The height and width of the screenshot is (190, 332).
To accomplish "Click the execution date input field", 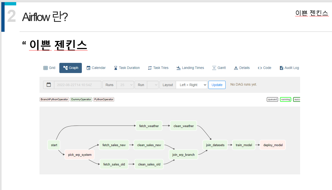I will [78, 85].
